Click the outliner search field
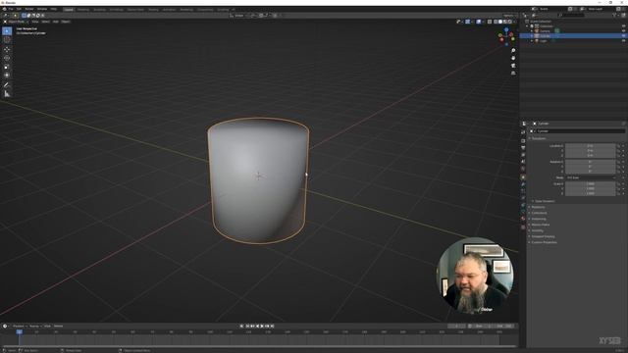Screen dimensions: 628x353 tap(572, 16)
